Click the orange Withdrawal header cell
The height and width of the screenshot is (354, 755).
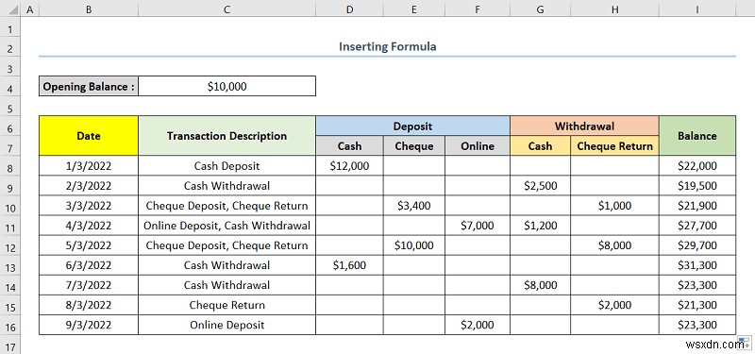pos(584,126)
